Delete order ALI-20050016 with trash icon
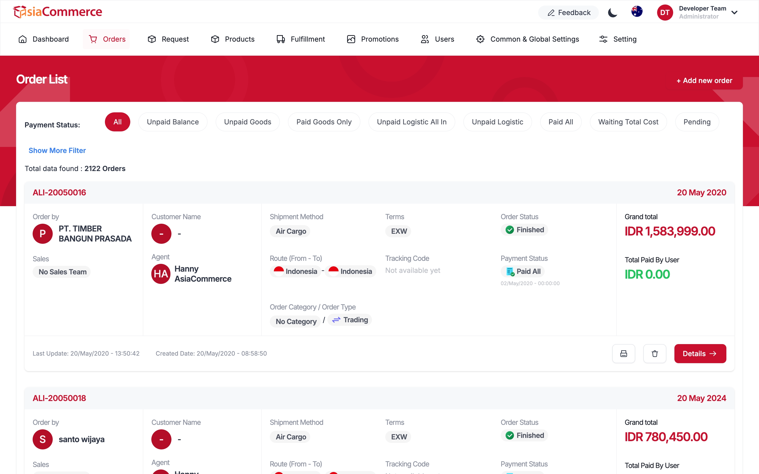The height and width of the screenshot is (474, 759). 655,354
